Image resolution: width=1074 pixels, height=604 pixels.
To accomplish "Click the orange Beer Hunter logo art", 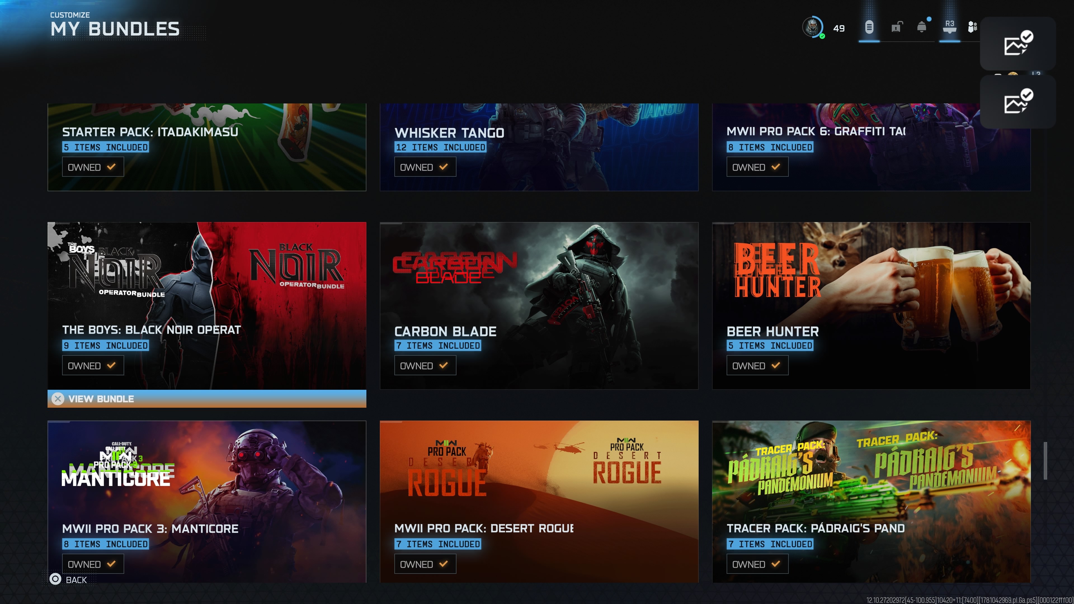I will 777,270.
